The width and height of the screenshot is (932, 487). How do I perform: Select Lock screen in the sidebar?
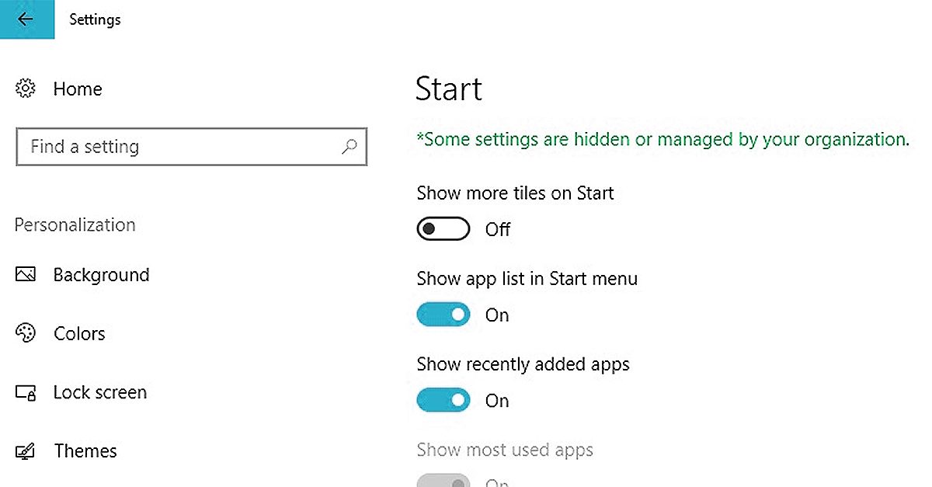(x=99, y=393)
